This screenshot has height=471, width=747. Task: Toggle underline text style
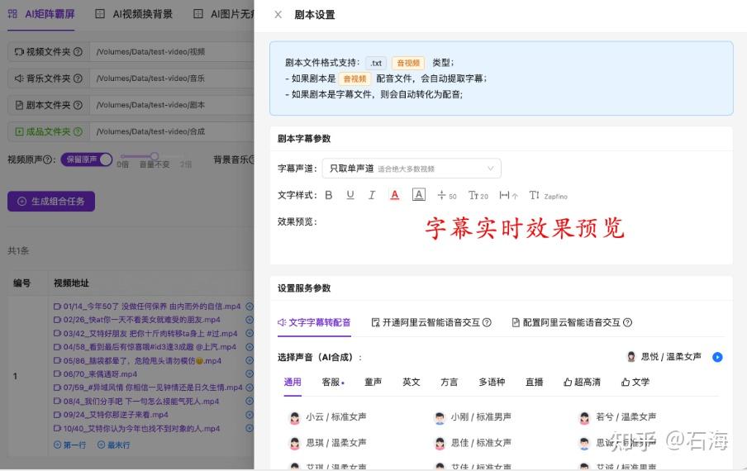(x=350, y=195)
